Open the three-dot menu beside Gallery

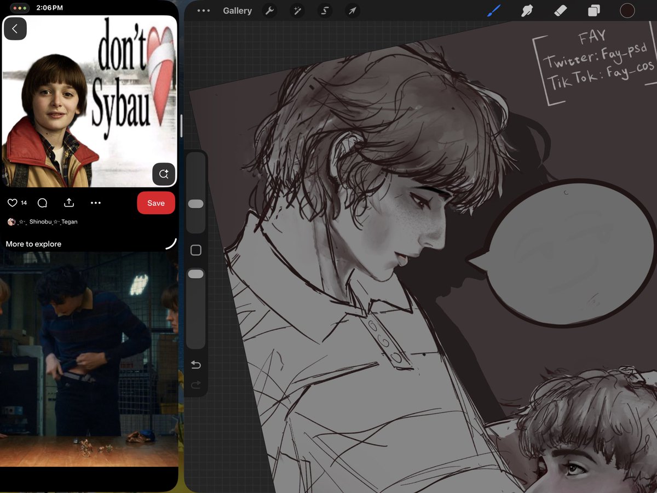click(204, 10)
